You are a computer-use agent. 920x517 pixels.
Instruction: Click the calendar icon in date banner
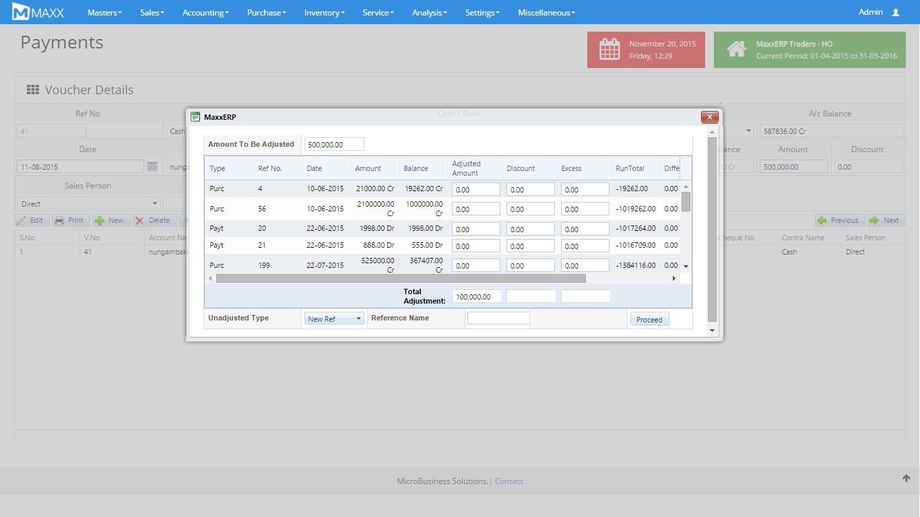tap(610, 50)
